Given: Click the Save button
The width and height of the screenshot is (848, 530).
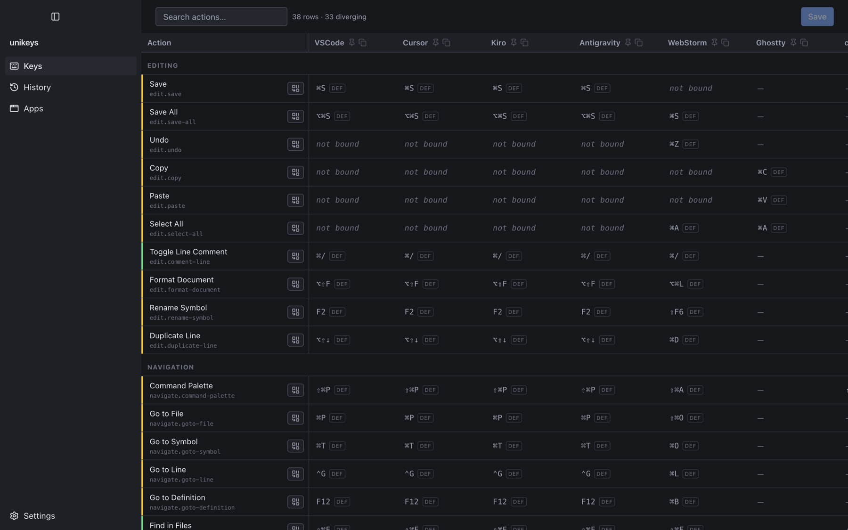Looking at the screenshot, I should (x=817, y=16).
